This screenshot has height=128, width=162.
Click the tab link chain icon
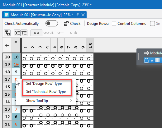pos(77,15)
